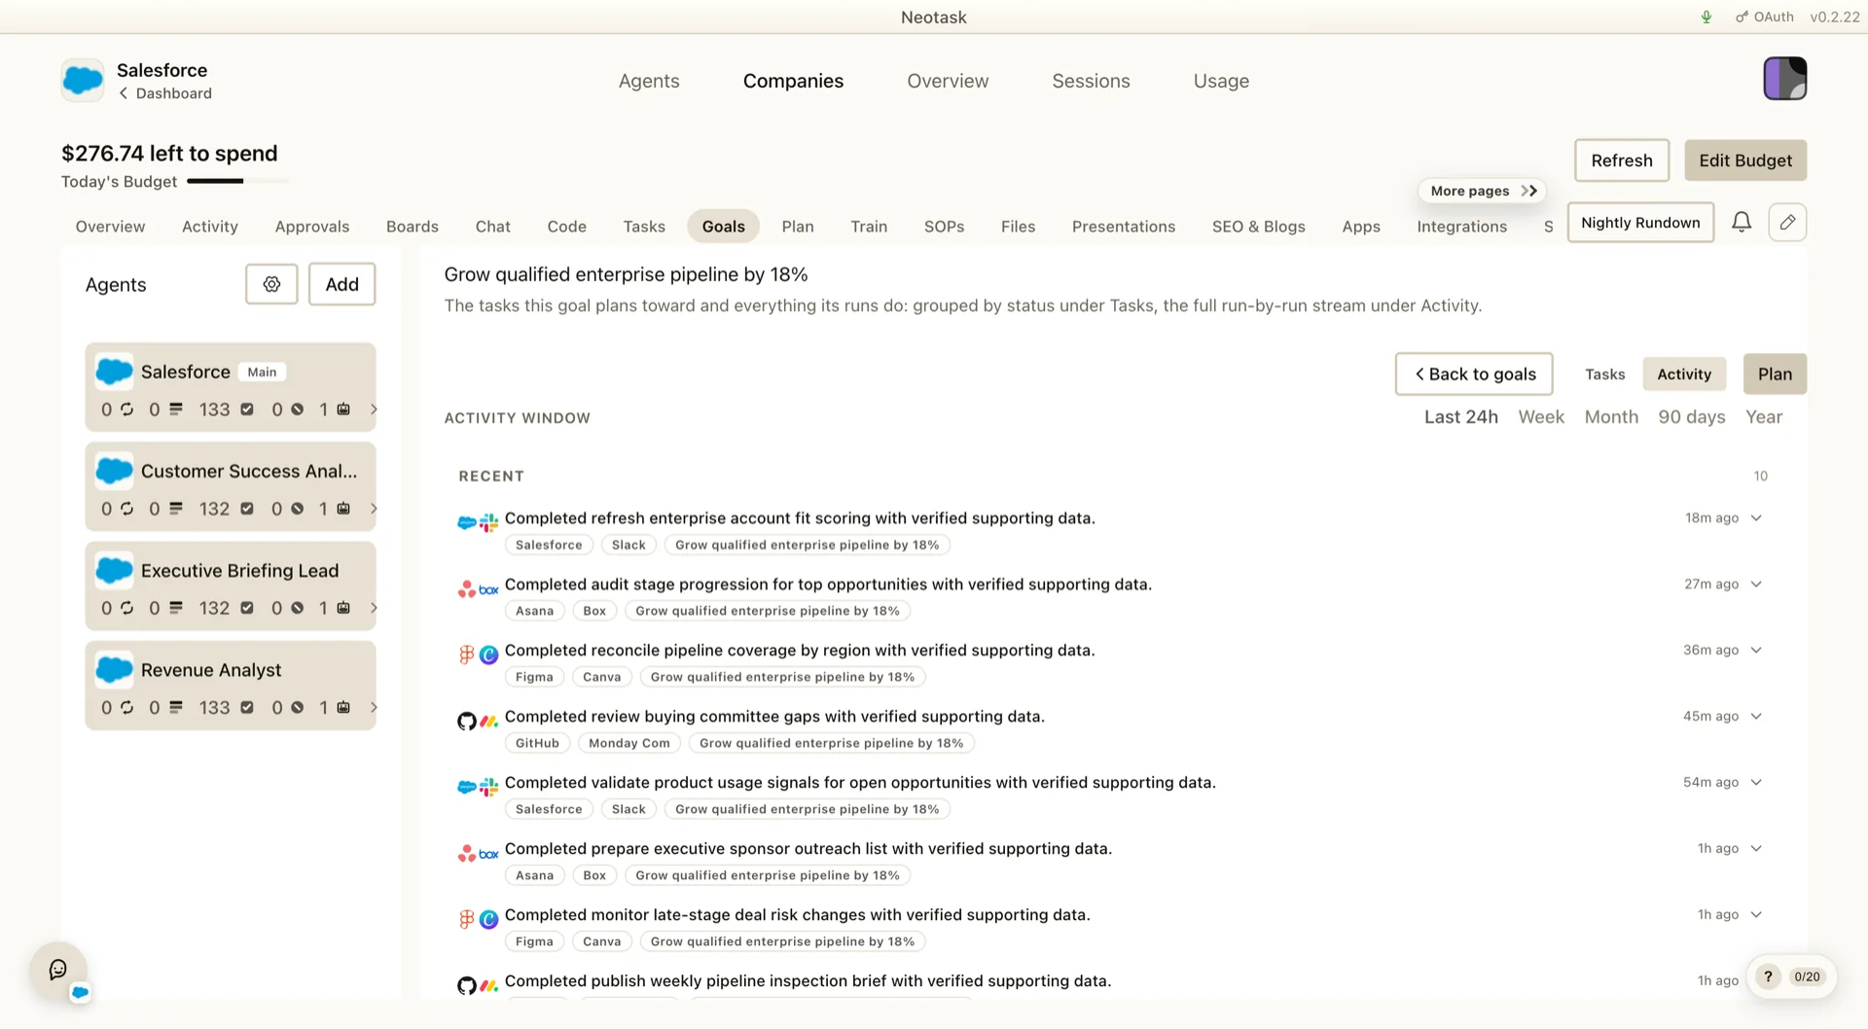
Task: Click the microphone icon in title bar
Action: point(1706,17)
